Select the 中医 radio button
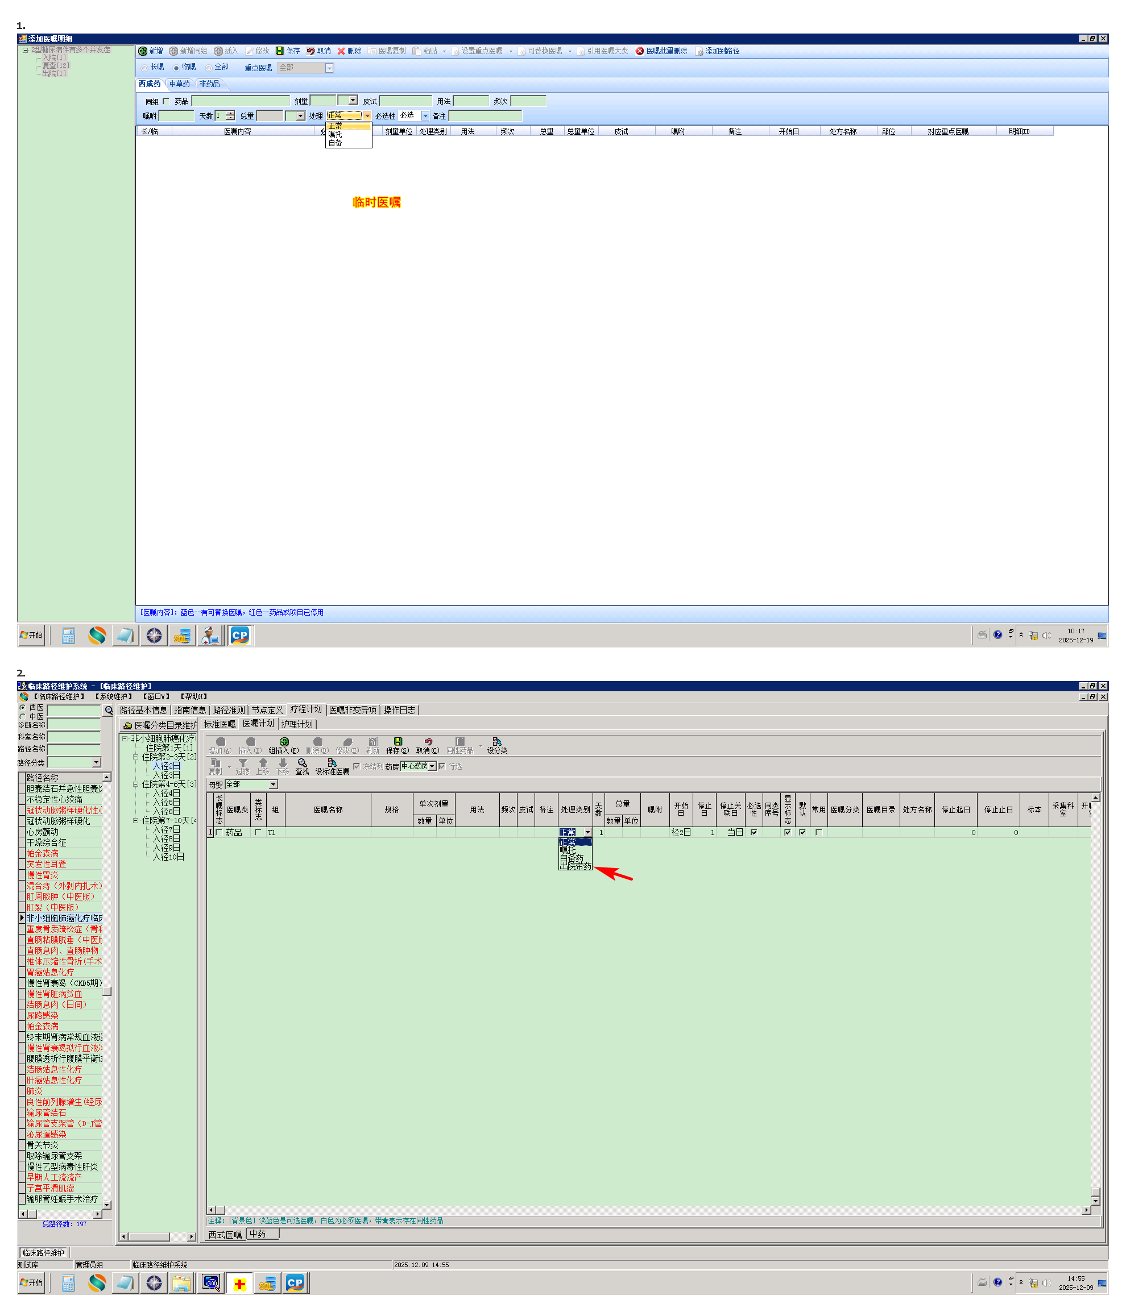 tap(23, 717)
